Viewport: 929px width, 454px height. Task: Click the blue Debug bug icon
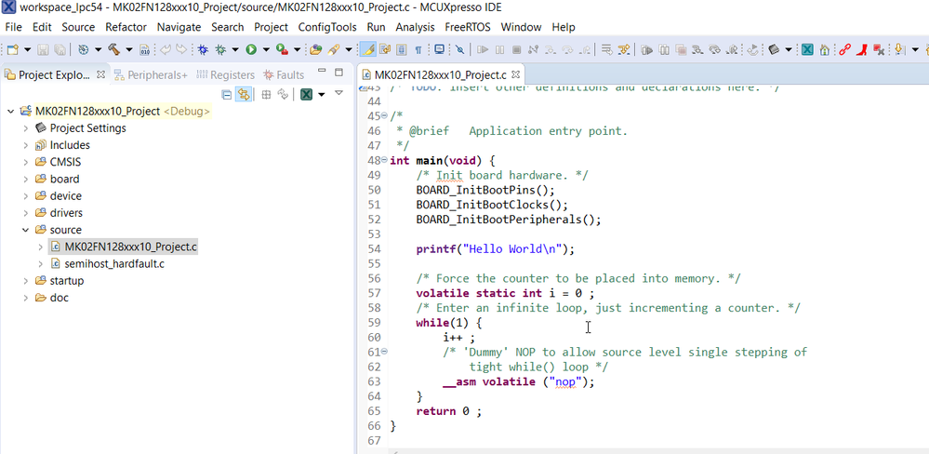tap(204, 50)
